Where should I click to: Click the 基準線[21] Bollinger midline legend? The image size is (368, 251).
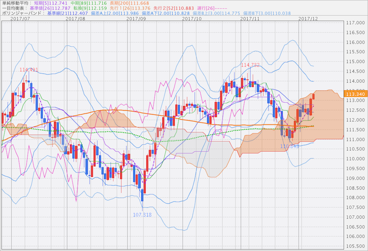68,13
